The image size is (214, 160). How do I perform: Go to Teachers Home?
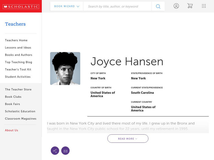click(x=16, y=40)
